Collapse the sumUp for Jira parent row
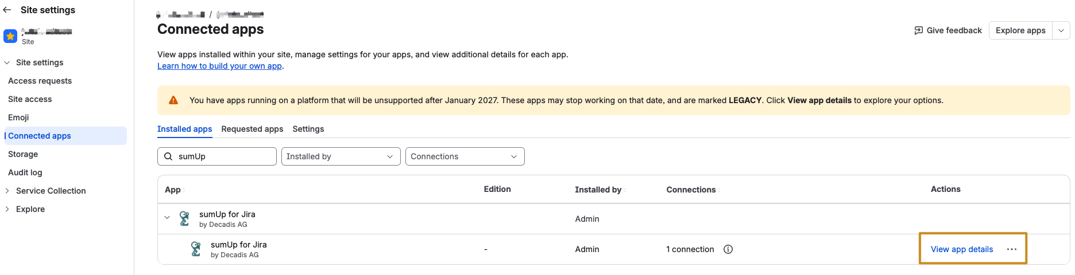1075x275 pixels. (167, 218)
